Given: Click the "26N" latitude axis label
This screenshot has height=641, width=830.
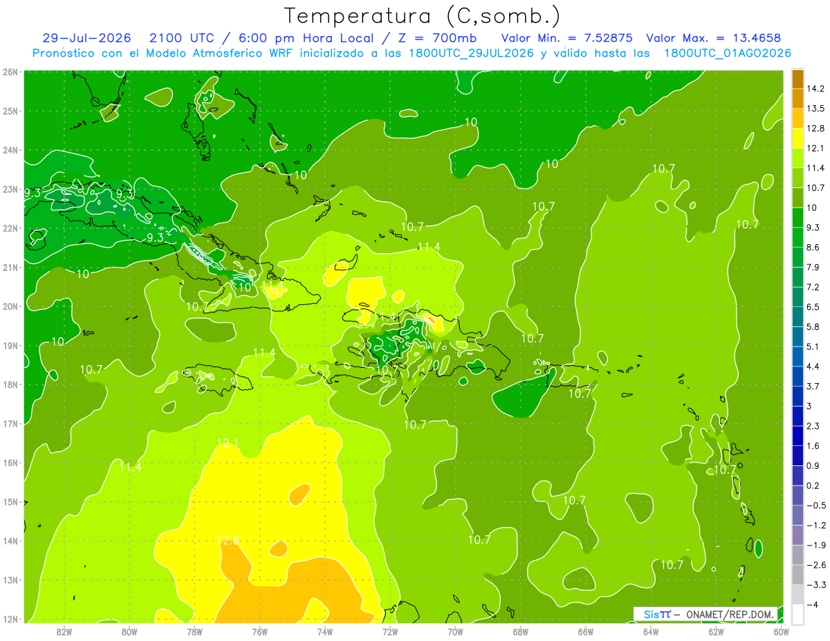Looking at the screenshot, I should (x=10, y=72).
